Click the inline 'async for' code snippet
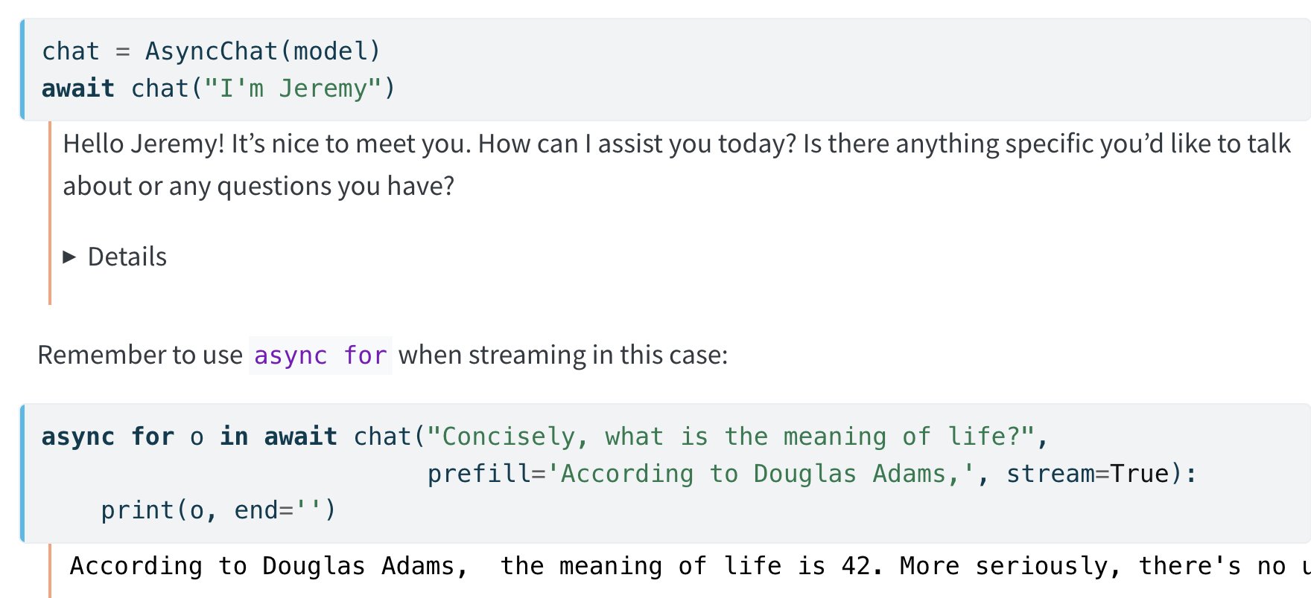Image resolution: width=1311 pixels, height=598 pixels. coord(320,356)
